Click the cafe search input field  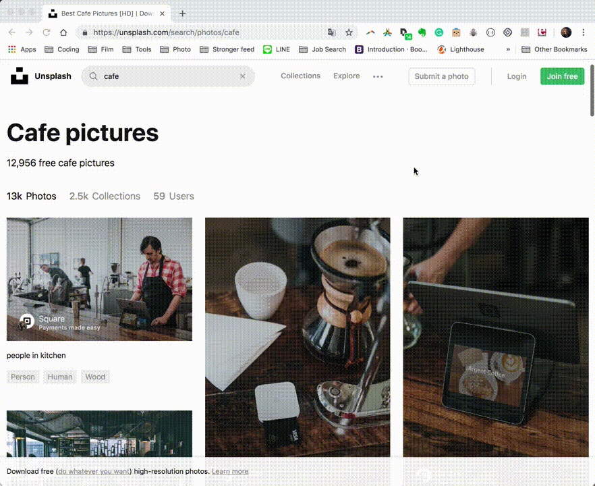point(168,76)
